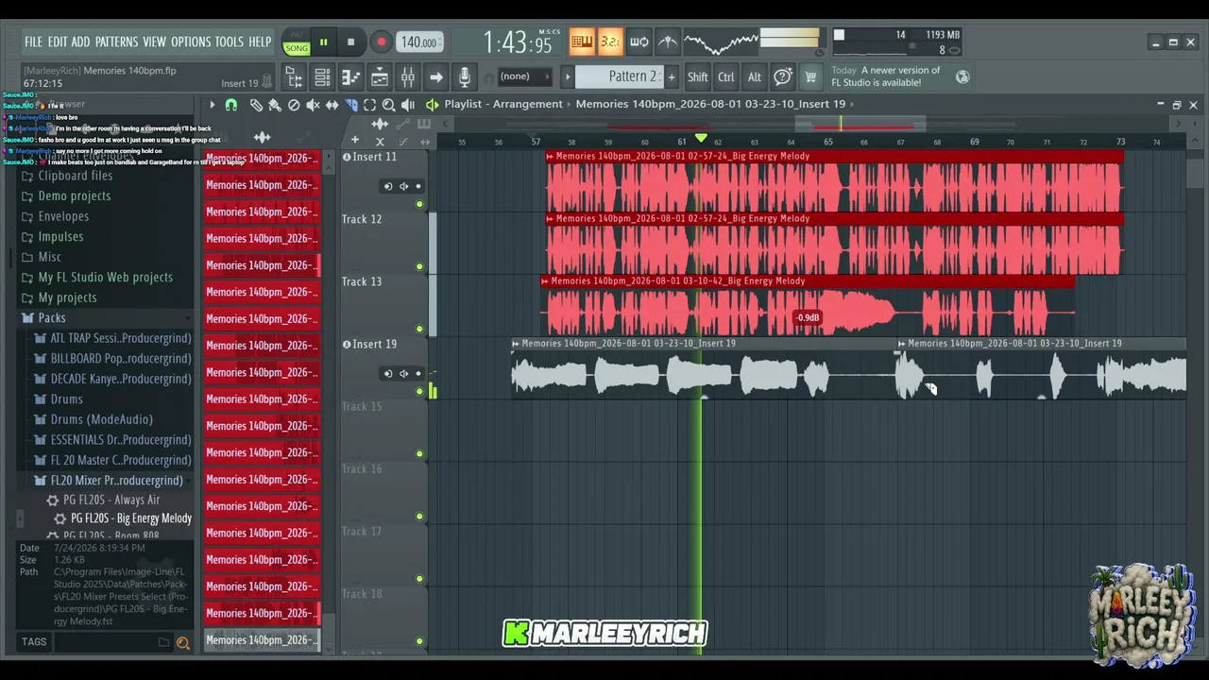Open the OPTIONS menu
The height and width of the screenshot is (680, 1209).
[191, 42]
